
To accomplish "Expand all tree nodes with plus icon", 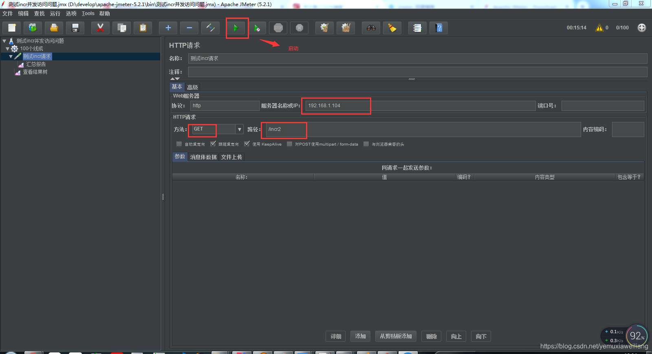I will tap(168, 28).
